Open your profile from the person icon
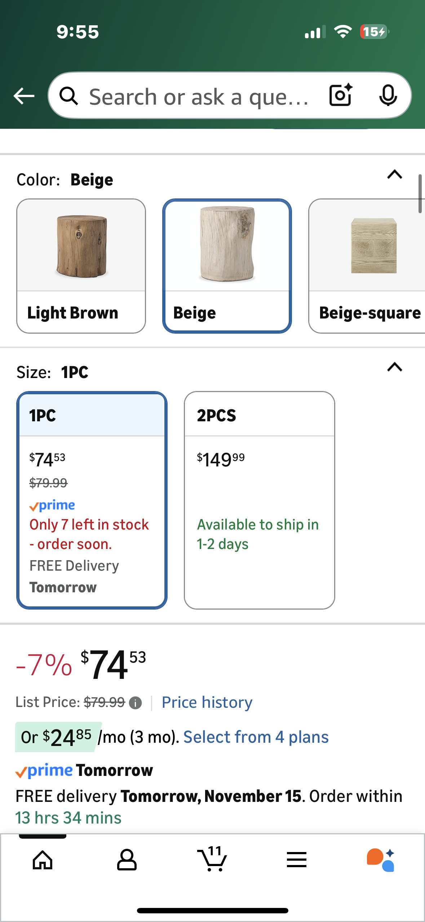Viewport: 425px width, 922px height. pos(127,861)
